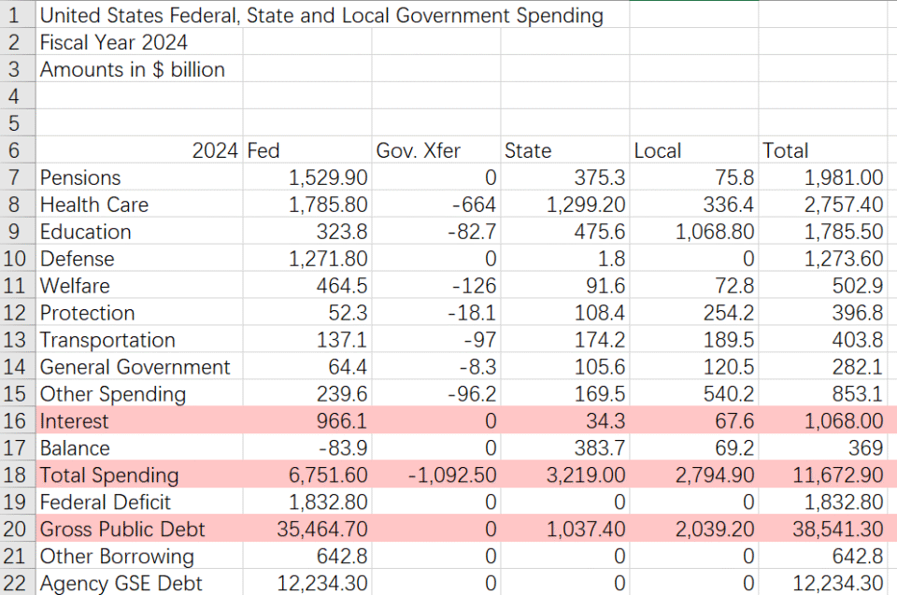Select the 'Protection' label cell
The height and width of the screenshot is (595, 897).
click(x=139, y=312)
